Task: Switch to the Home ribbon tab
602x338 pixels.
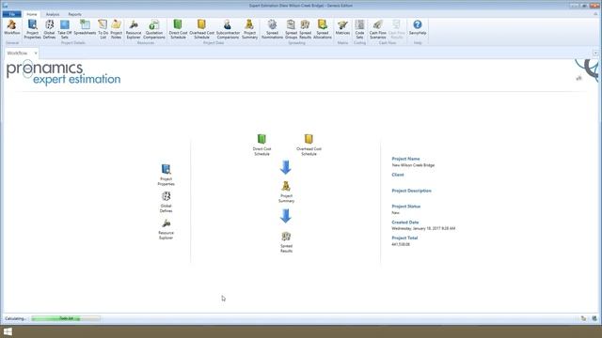Action: tap(32, 14)
